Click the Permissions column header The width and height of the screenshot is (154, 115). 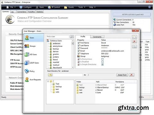[x=120, y=82]
